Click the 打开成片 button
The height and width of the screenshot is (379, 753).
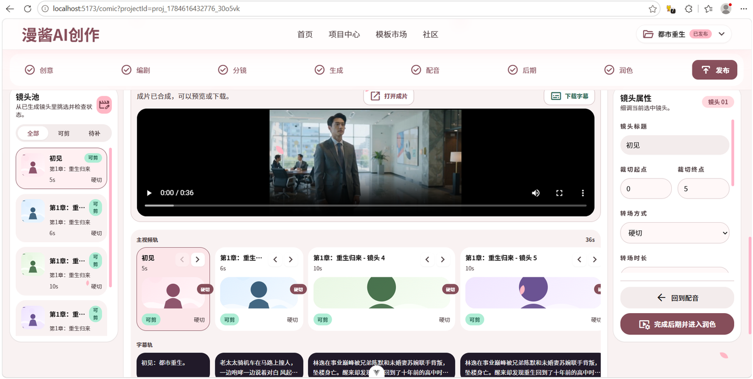coord(388,96)
